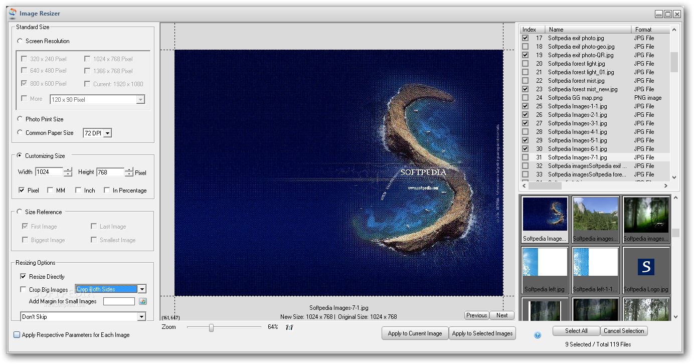Click the file list vertical scrollbar thumb

(674, 62)
